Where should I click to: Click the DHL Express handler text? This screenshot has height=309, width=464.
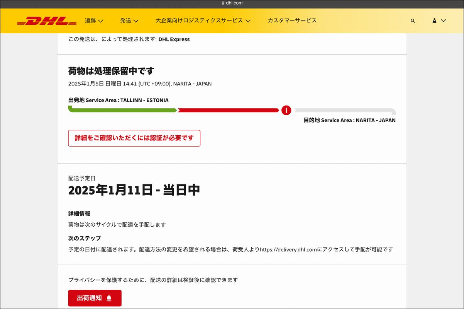point(174,39)
